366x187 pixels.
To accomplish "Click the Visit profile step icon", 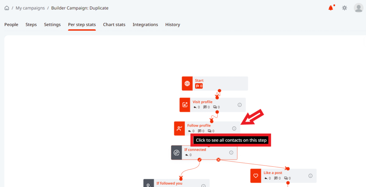I will 185,105.
